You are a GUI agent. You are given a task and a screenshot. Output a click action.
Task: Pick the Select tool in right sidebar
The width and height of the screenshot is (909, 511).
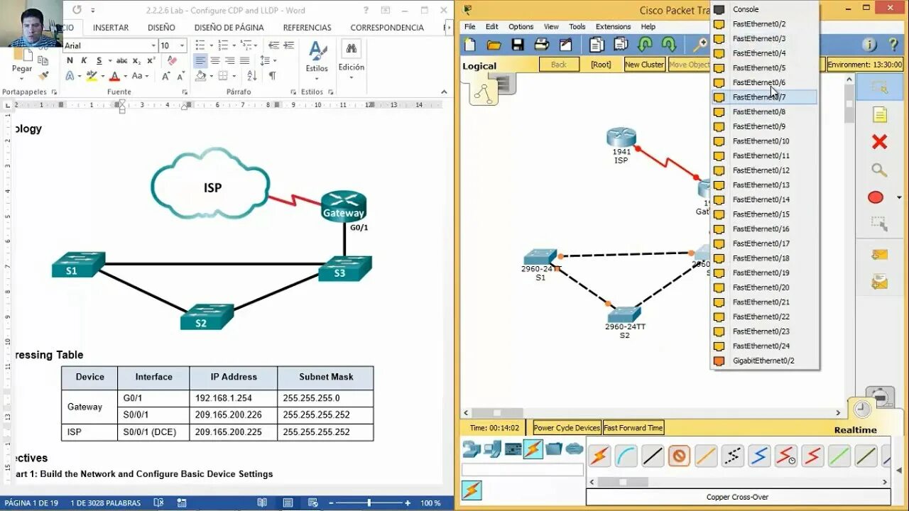(x=879, y=87)
